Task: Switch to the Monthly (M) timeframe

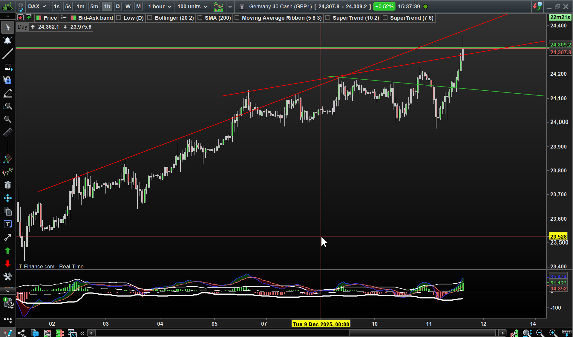Action: coord(138,7)
